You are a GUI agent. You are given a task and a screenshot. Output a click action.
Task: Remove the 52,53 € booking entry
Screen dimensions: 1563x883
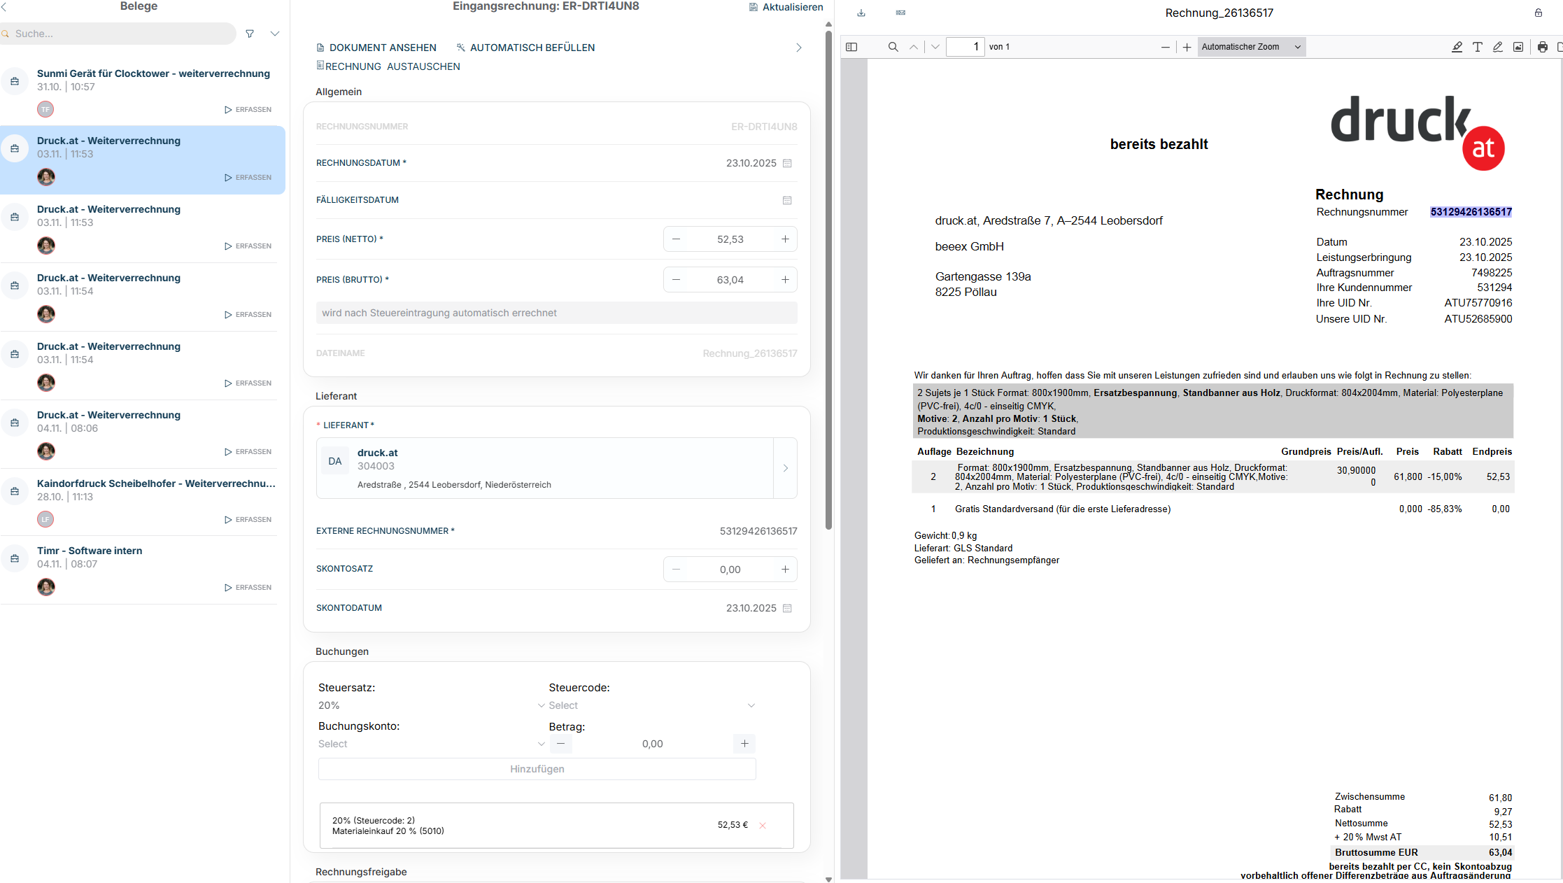[x=763, y=826]
